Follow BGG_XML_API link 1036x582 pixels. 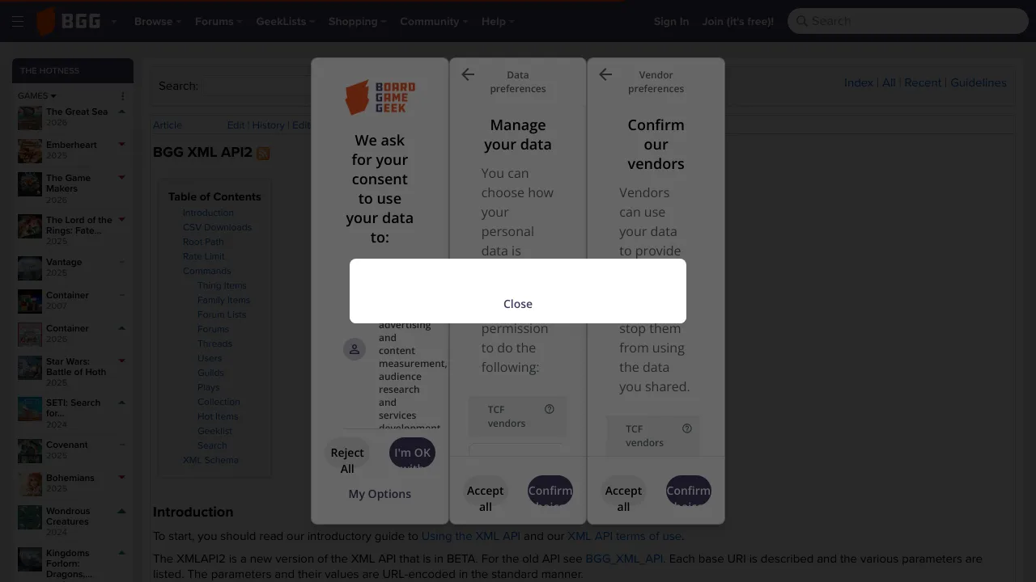[x=624, y=559]
